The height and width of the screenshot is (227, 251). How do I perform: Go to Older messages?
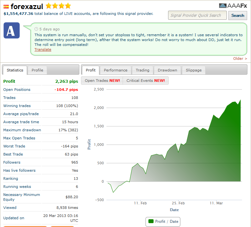click(240, 59)
